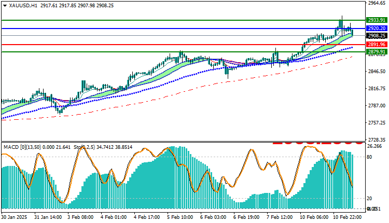Screen dimensions: 389x223
Task: Select the 2846.50 price scale value
Action: (x=377, y=72)
